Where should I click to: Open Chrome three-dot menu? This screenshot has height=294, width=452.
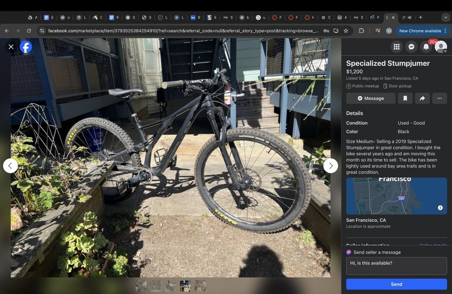tap(445, 31)
